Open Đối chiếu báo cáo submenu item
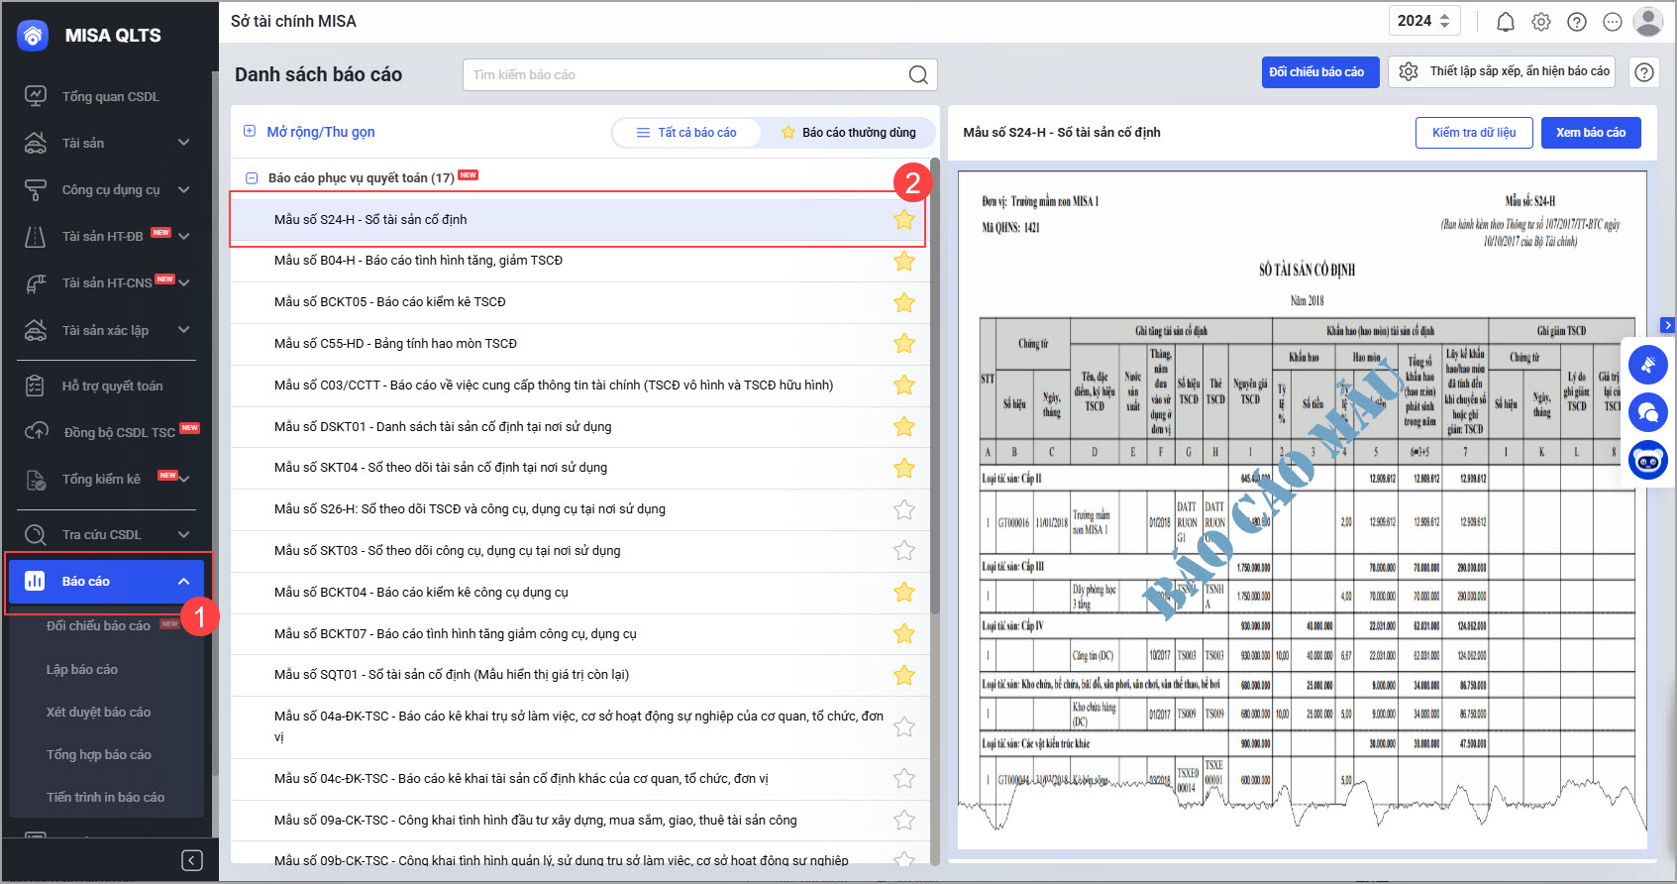Viewport: 1677px width, 884px height. click(98, 626)
